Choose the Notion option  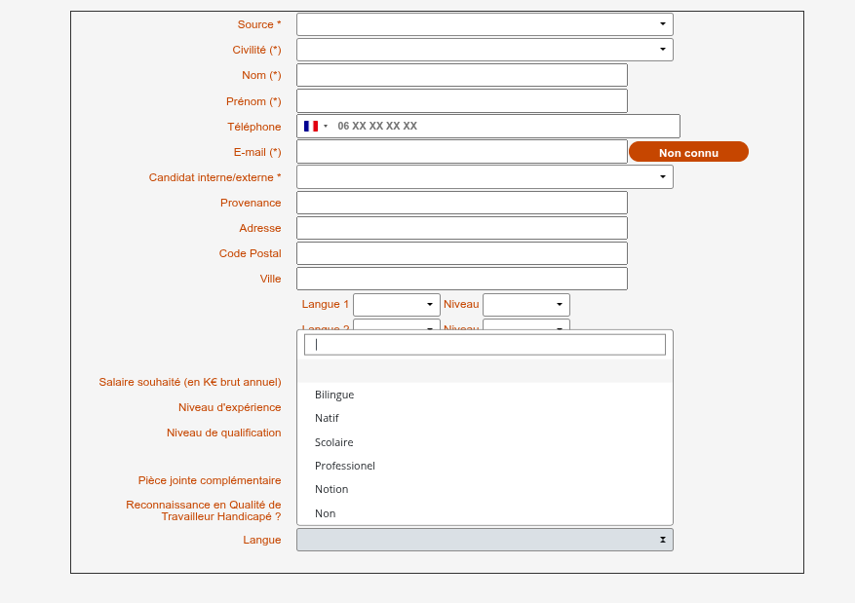pos(331,489)
